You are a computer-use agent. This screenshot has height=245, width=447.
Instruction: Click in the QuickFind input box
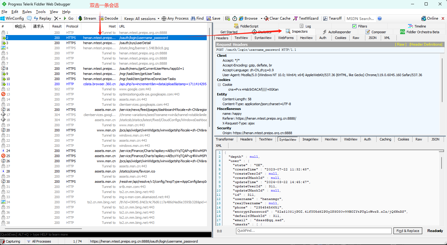314,231
